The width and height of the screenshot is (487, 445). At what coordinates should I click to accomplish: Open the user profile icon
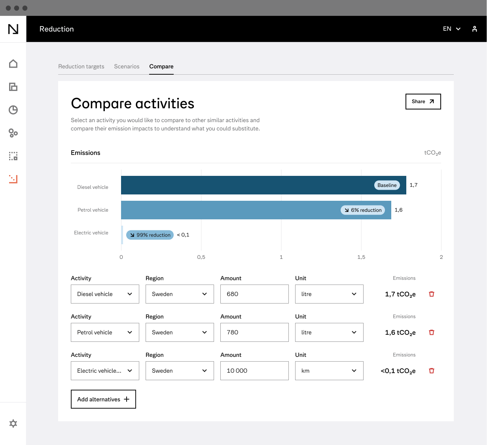(474, 29)
